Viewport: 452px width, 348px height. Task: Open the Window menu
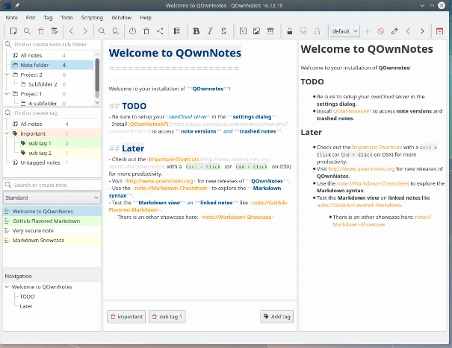click(121, 18)
